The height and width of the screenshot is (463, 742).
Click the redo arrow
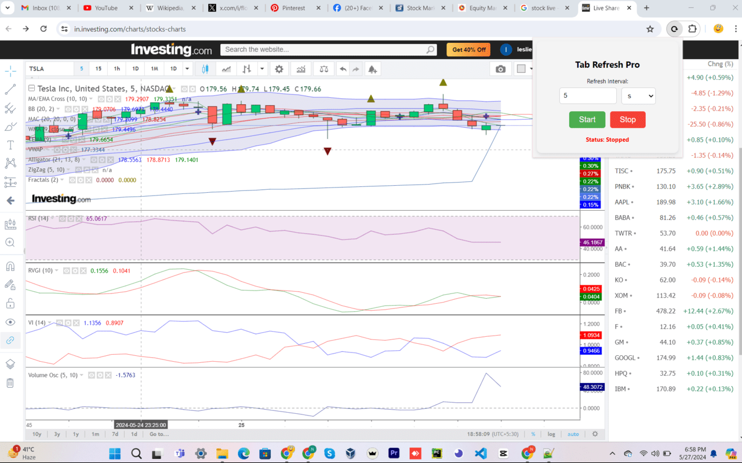[356, 69]
